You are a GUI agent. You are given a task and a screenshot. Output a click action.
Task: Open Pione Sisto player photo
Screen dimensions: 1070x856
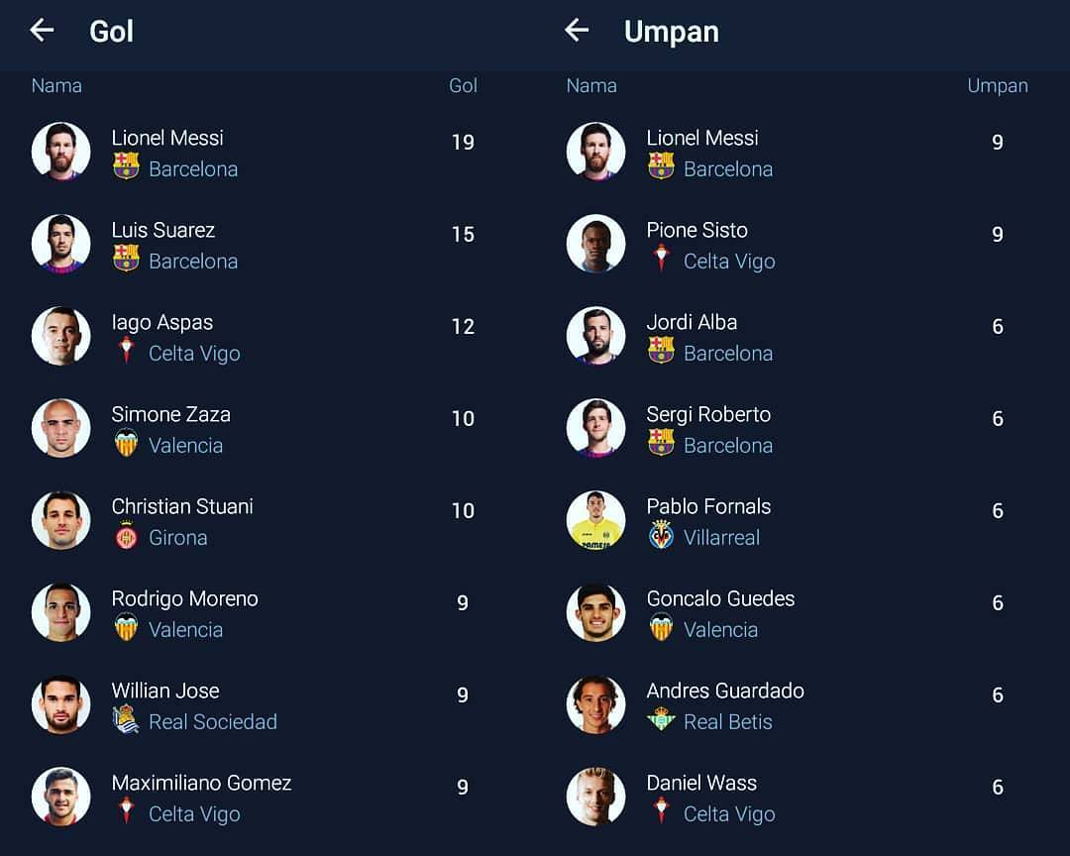[x=595, y=244]
